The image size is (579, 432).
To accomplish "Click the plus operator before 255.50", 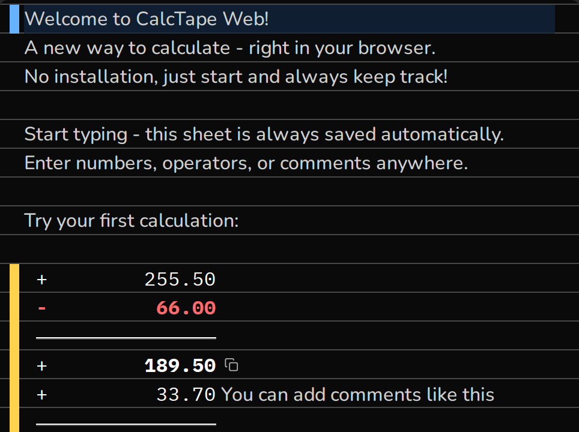I will [x=41, y=279].
